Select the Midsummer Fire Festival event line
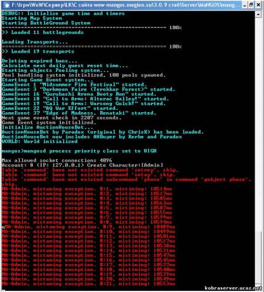This screenshot has height=292, width=264. point(74,85)
